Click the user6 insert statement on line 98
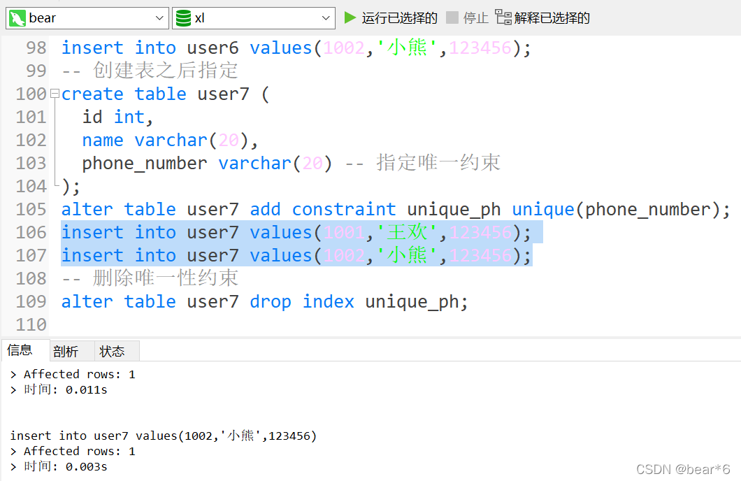Image resolution: width=741 pixels, height=481 pixels. [x=296, y=48]
